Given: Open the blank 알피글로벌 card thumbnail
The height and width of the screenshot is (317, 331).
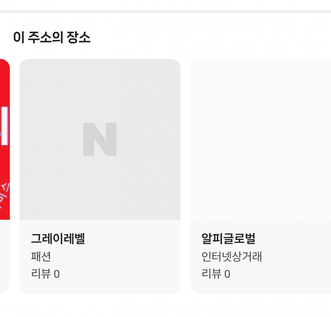Looking at the screenshot, I should (x=261, y=139).
